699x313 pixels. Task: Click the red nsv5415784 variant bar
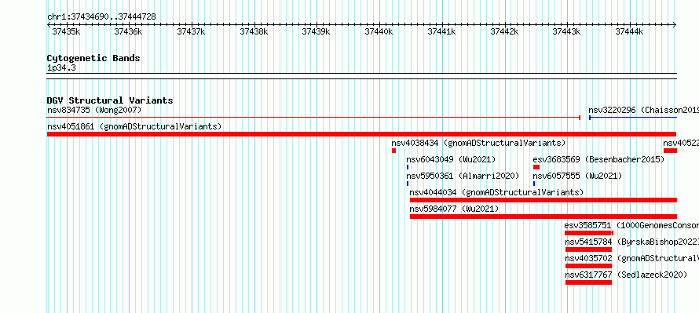point(588,249)
